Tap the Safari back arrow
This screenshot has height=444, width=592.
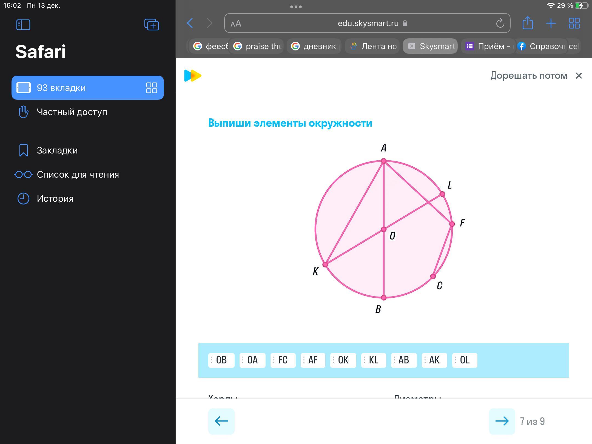190,23
